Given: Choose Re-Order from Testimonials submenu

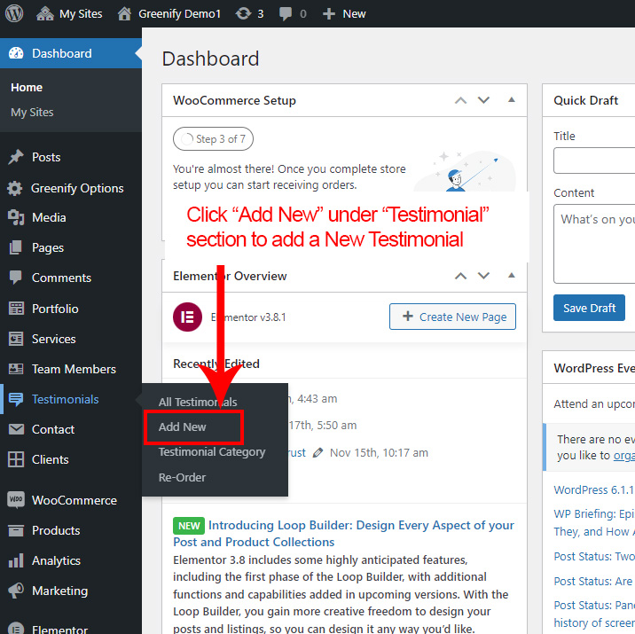Looking at the screenshot, I should coord(182,477).
